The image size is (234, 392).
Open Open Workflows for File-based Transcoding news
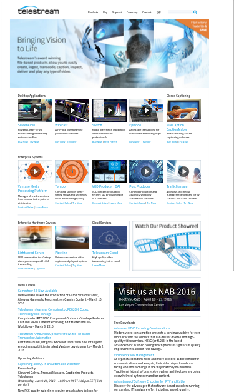coord(54,336)
